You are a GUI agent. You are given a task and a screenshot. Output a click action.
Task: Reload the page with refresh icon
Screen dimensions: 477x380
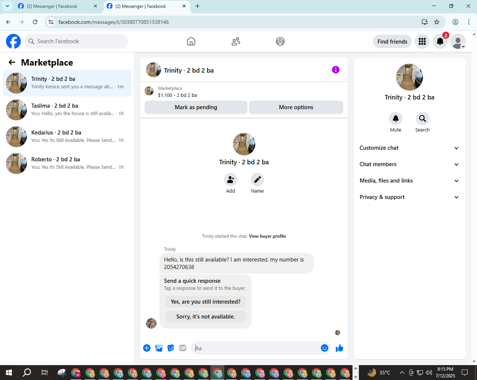coord(35,22)
